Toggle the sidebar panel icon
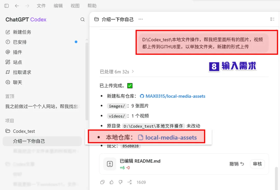This screenshot has width=280, height=190. click(x=6, y=6)
